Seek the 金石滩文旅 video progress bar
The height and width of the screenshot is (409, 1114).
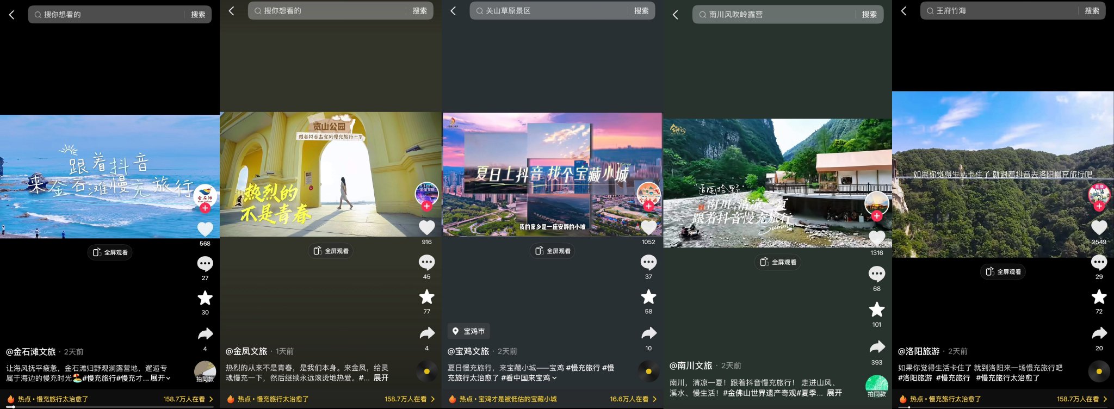110,407
